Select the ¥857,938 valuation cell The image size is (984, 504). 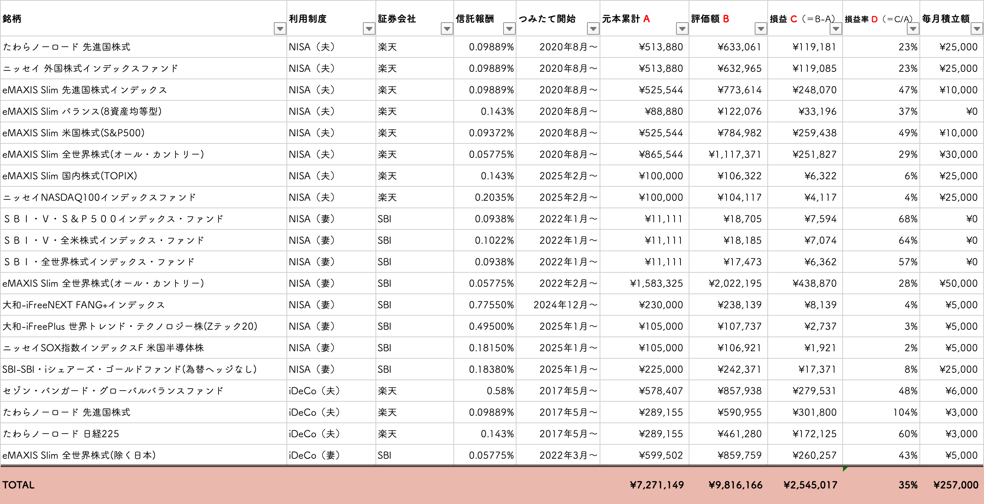tap(728, 391)
